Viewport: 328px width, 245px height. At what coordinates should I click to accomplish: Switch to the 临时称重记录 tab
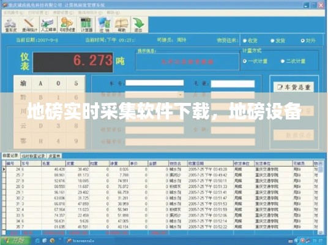[x=34, y=156]
